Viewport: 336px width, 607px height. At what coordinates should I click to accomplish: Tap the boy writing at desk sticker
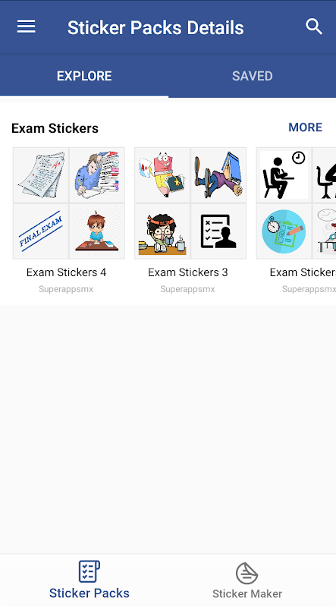[x=97, y=231]
